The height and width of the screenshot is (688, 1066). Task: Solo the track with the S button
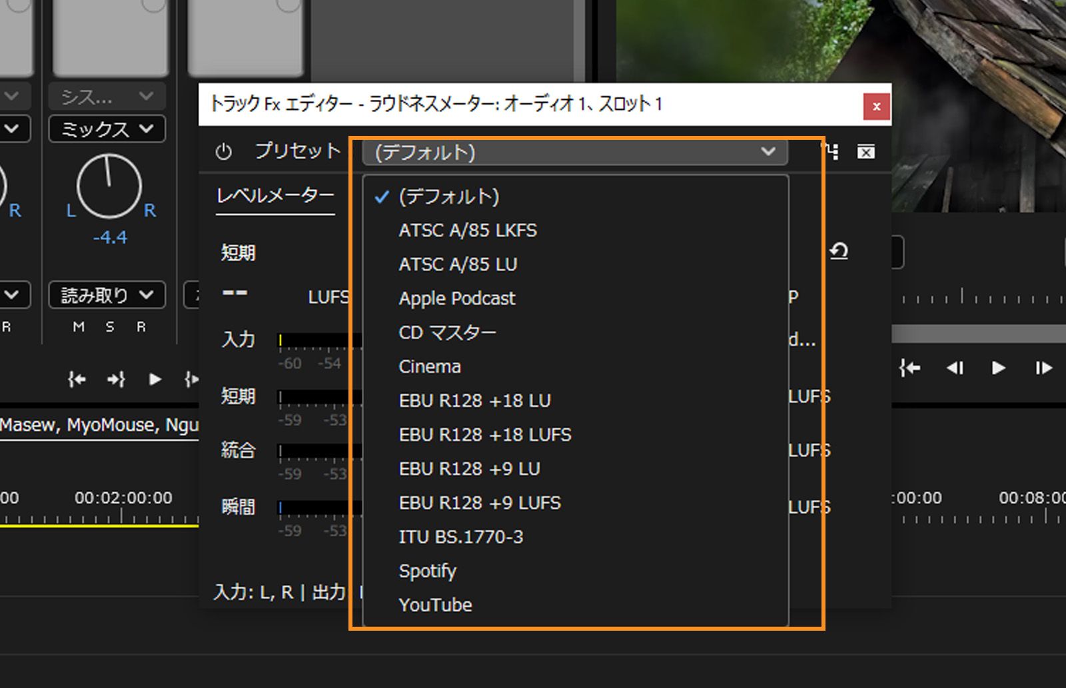pos(110,327)
